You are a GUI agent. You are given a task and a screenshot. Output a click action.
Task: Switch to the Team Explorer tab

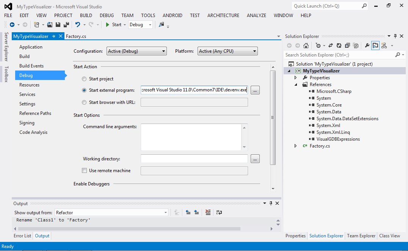[361, 236]
